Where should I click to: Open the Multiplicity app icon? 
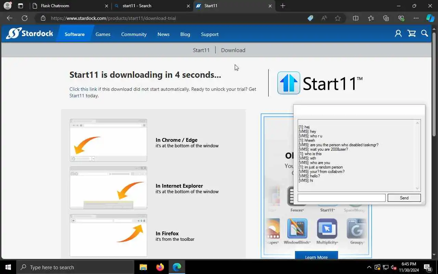click(327, 228)
